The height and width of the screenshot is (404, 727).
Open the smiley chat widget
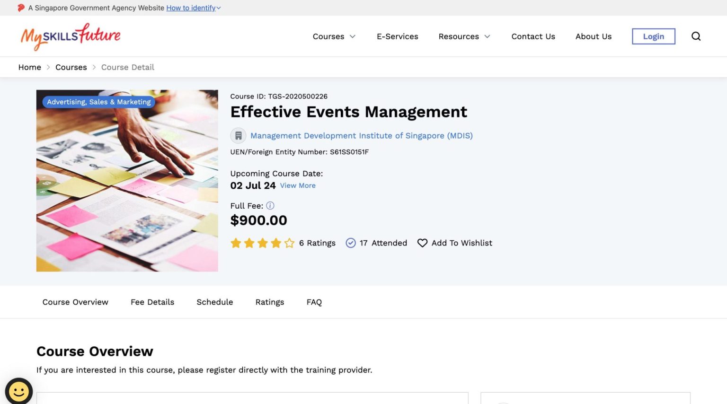click(18, 391)
